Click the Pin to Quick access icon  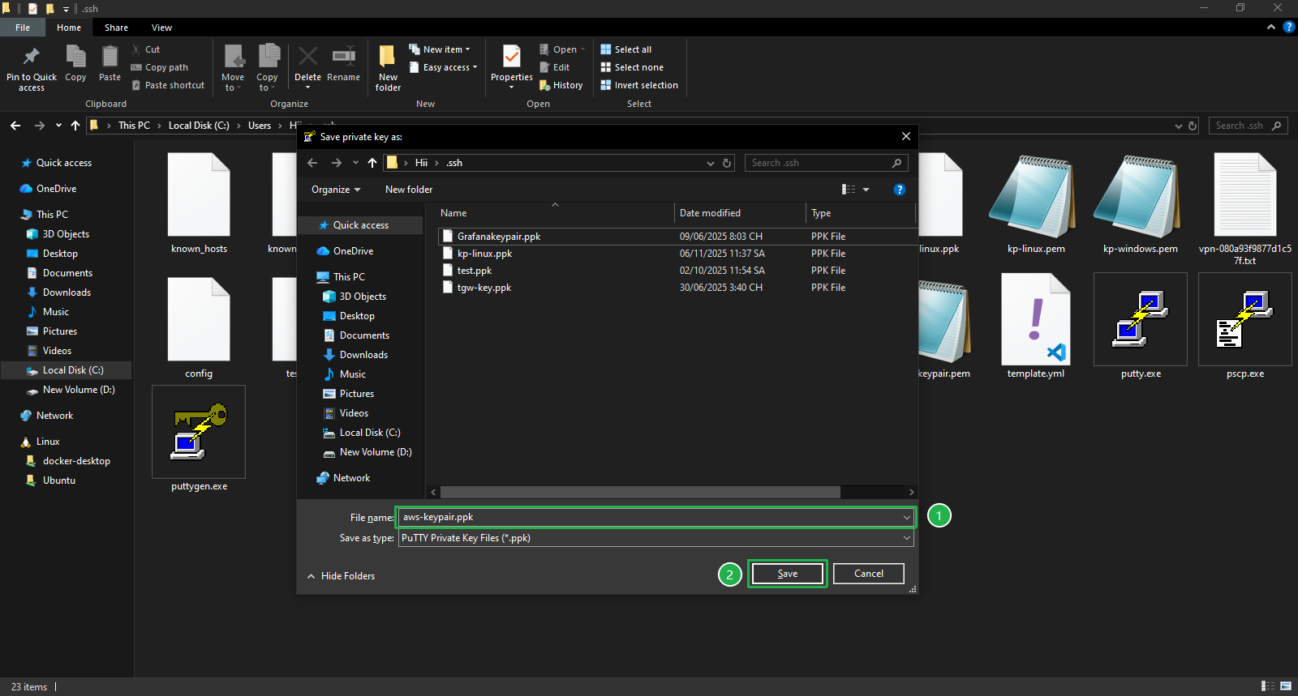coord(31,57)
